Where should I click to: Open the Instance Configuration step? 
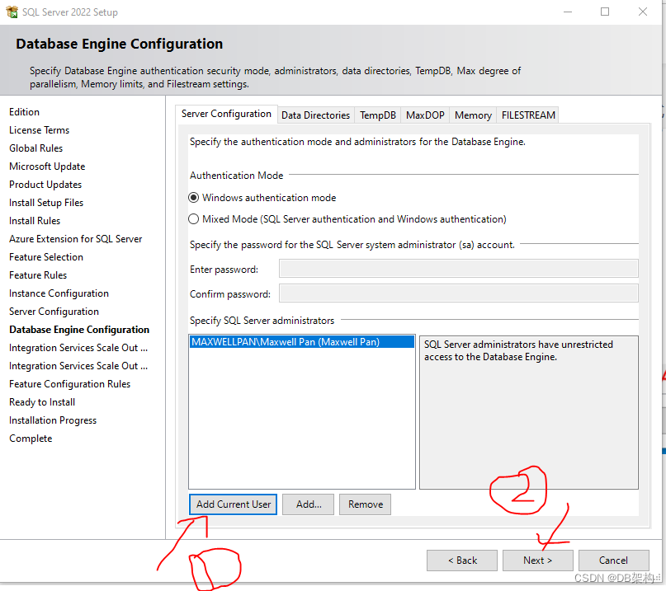coord(58,293)
